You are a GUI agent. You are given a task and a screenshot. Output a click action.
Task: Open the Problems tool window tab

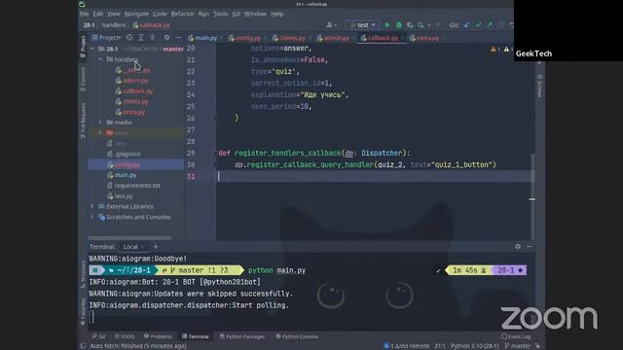(x=158, y=336)
